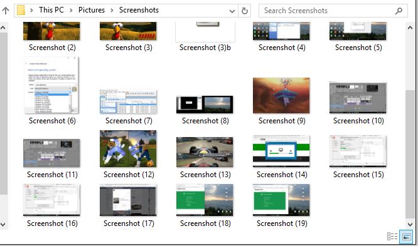Select Screenshot (18) thumbnail
Image resolution: width=418 pixels, height=246 pixels.
coord(205,200)
